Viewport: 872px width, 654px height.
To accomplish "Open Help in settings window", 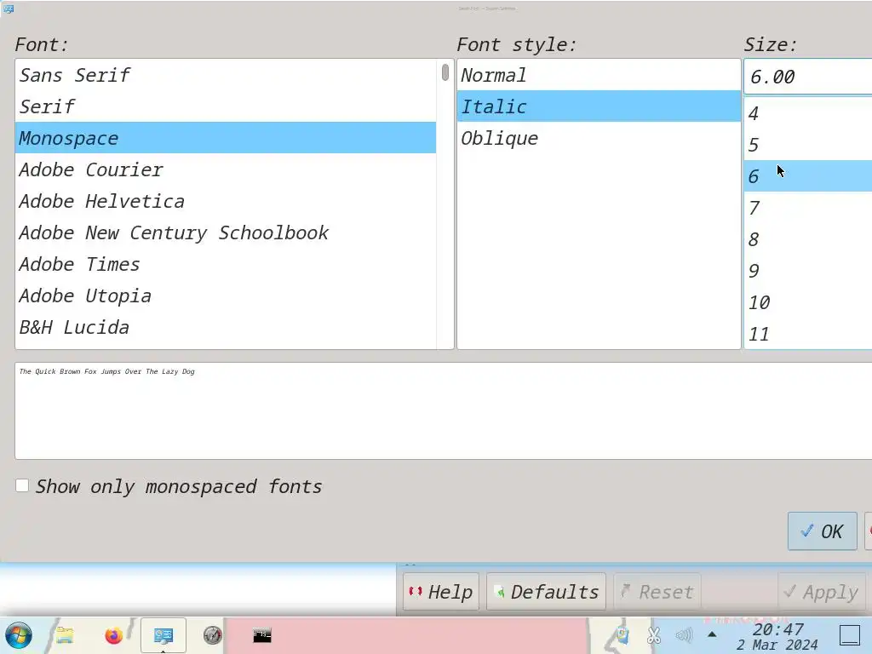I will tap(441, 592).
